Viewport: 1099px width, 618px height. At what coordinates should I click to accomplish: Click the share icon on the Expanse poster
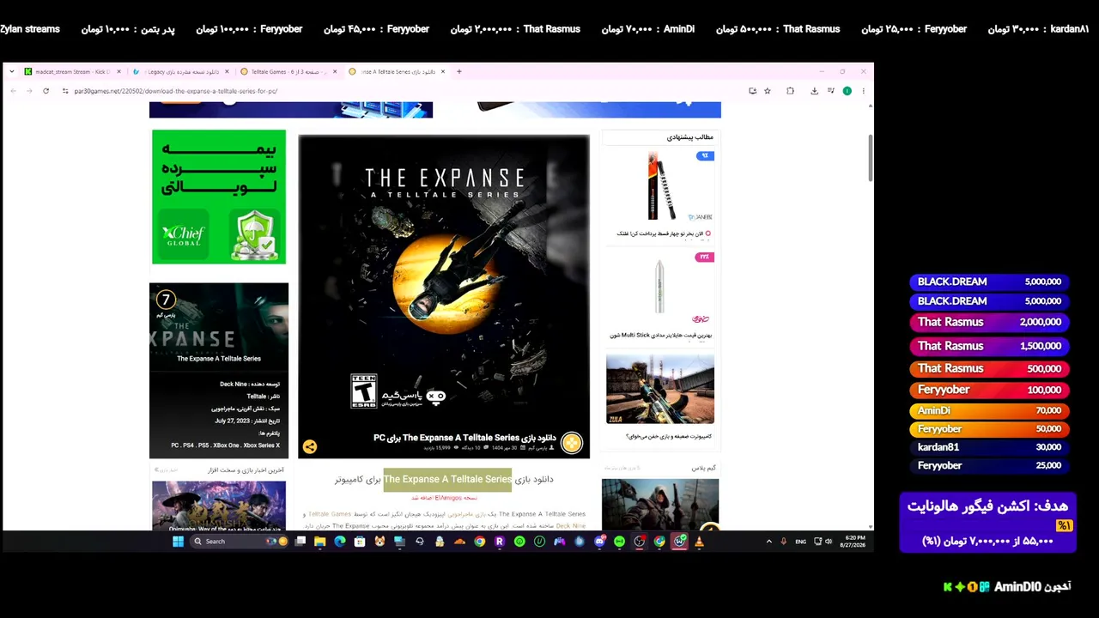(x=310, y=446)
